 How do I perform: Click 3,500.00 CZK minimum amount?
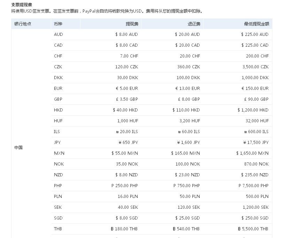pos(256,67)
